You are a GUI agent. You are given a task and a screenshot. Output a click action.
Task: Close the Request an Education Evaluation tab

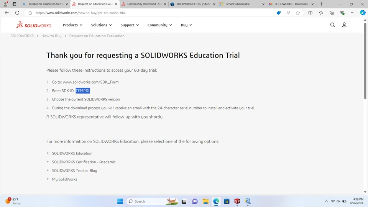point(116,4)
